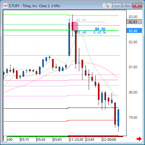Click the 79.00 price scale value
145x145 pixels.
133,118
